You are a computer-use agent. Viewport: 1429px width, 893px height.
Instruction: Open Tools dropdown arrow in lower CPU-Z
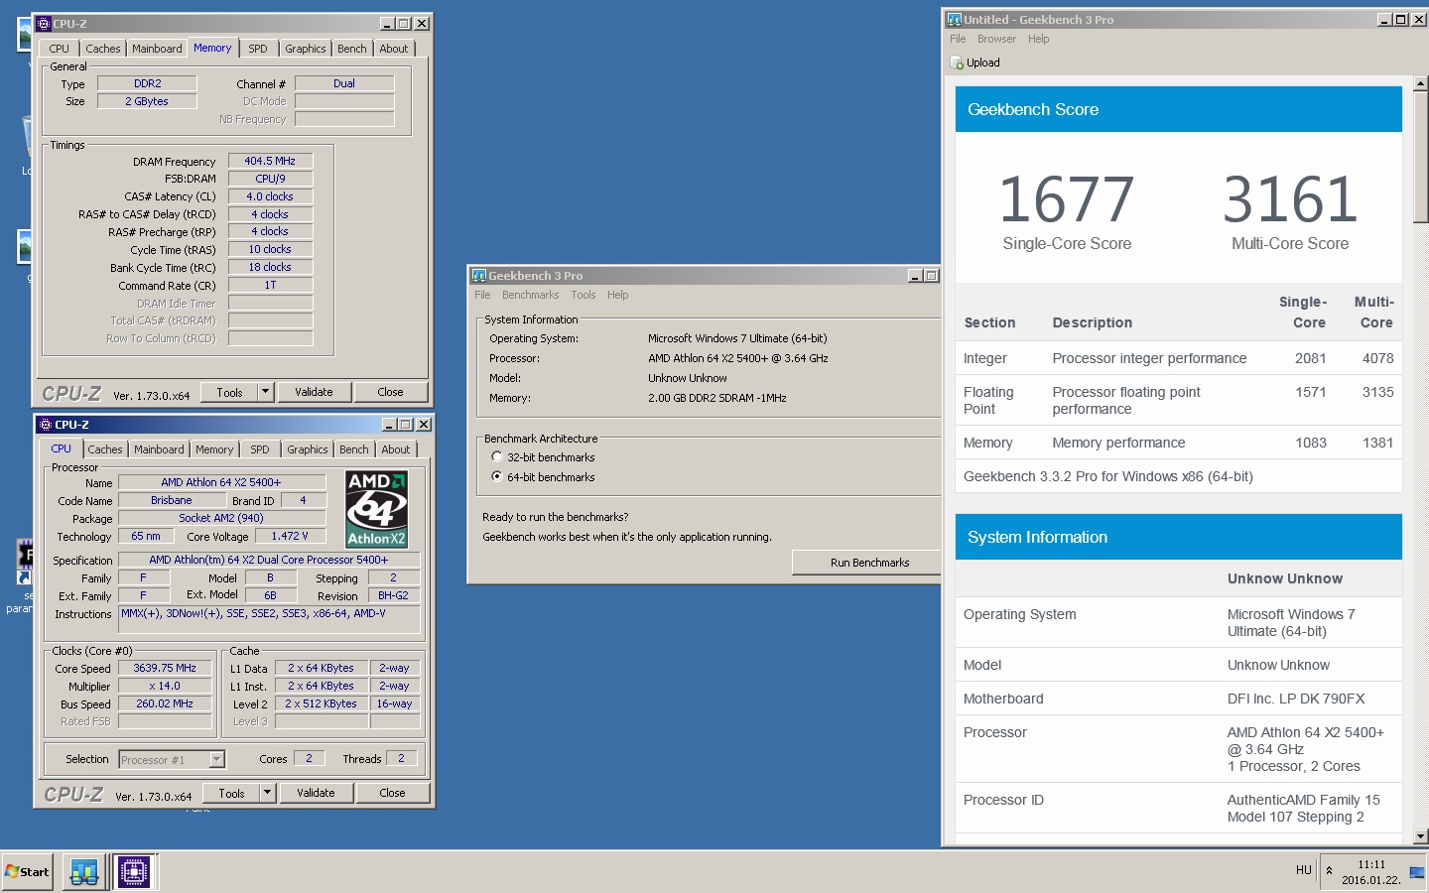(x=267, y=793)
